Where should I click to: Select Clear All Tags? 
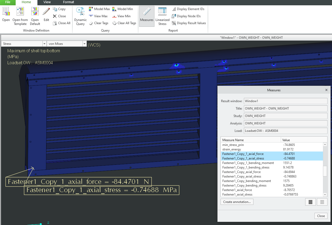(x=124, y=23)
